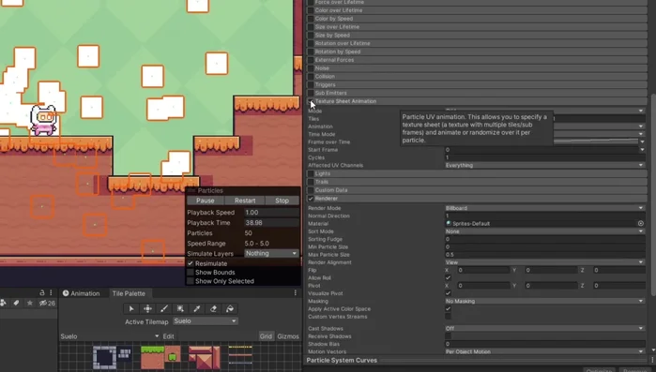Toggle the lock icon on left panel
656x372 pixels.
coord(42,292)
